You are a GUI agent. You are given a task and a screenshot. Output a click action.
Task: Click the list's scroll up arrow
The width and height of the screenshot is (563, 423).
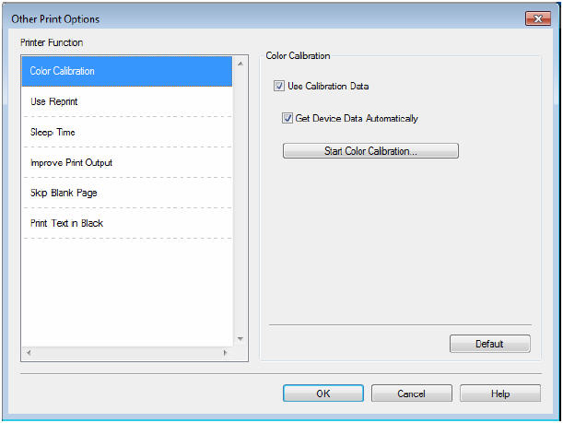[240, 65]
